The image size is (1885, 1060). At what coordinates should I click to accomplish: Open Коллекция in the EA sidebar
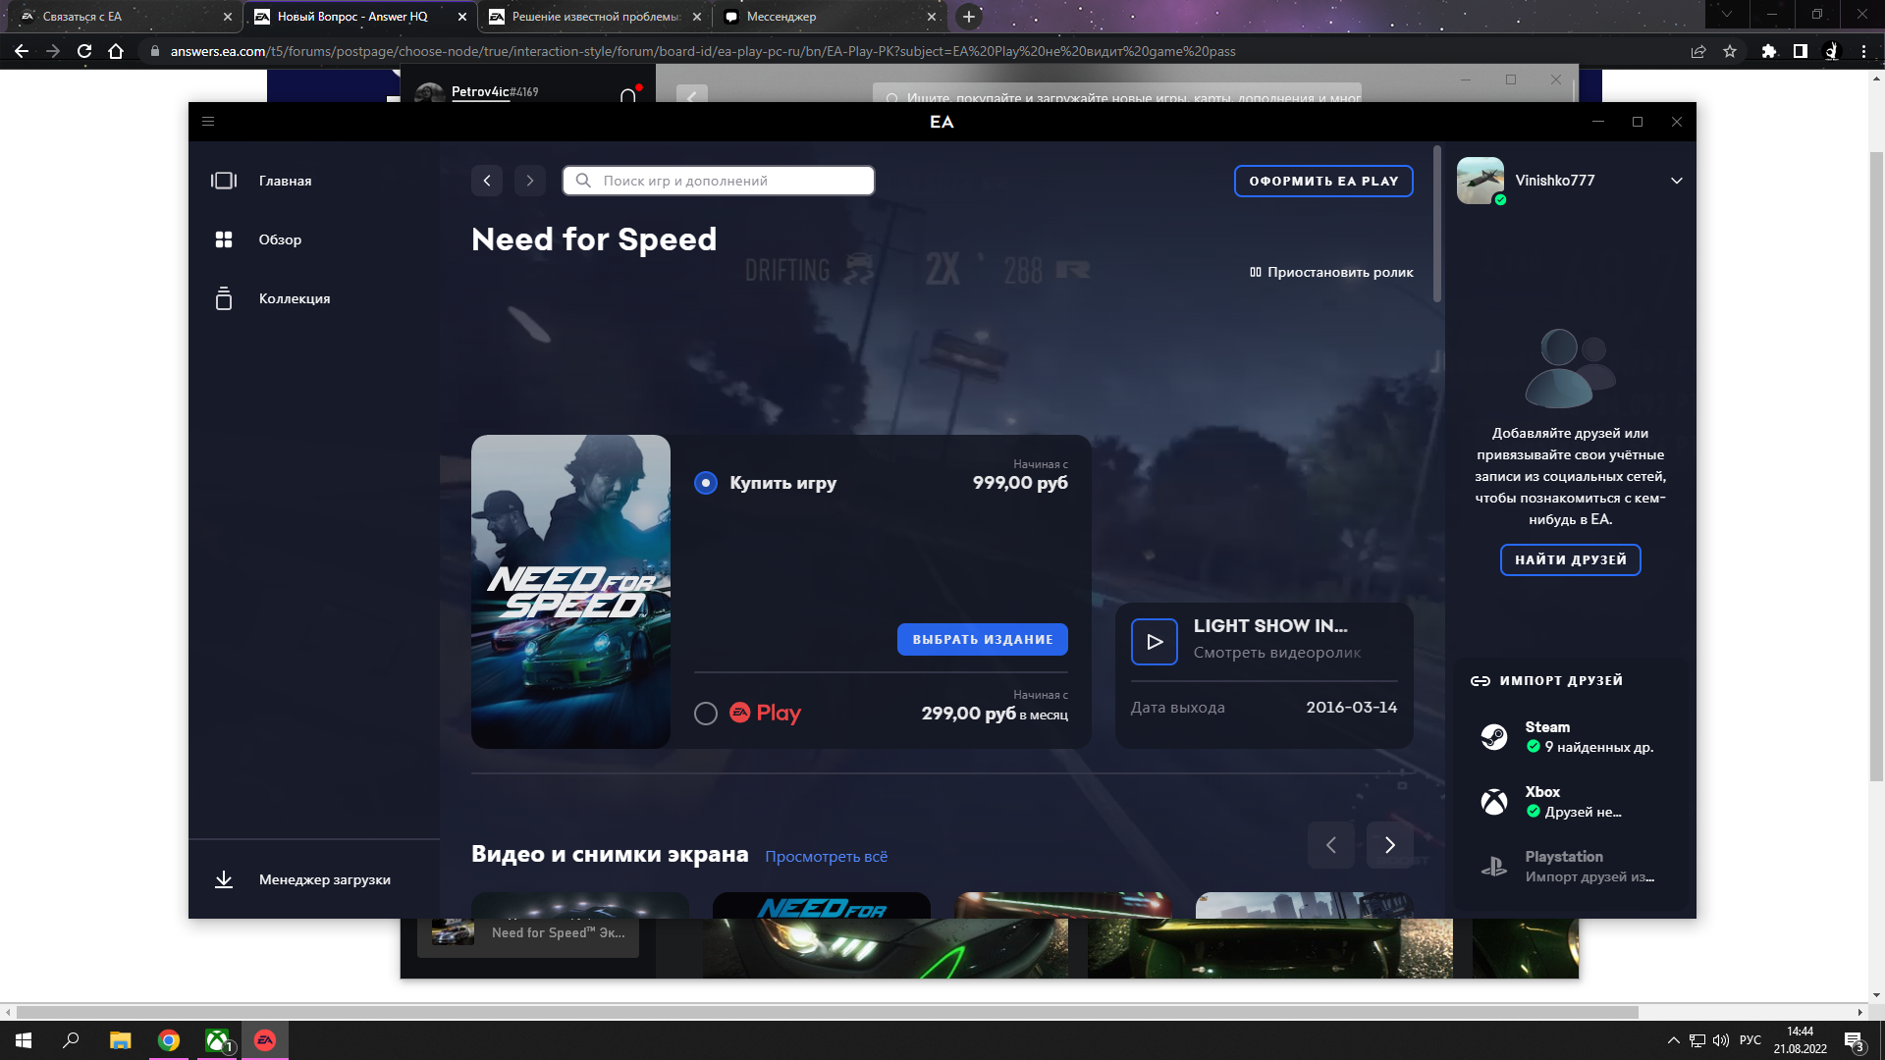[295, 298]
